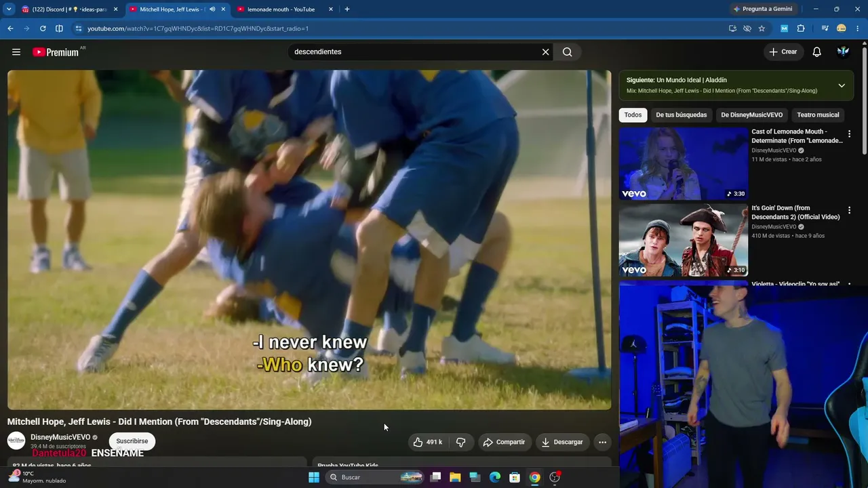This screenshot has width=868, height=488.
Task: Go to YouTube Premium home logo
Action: click(56, 52)
